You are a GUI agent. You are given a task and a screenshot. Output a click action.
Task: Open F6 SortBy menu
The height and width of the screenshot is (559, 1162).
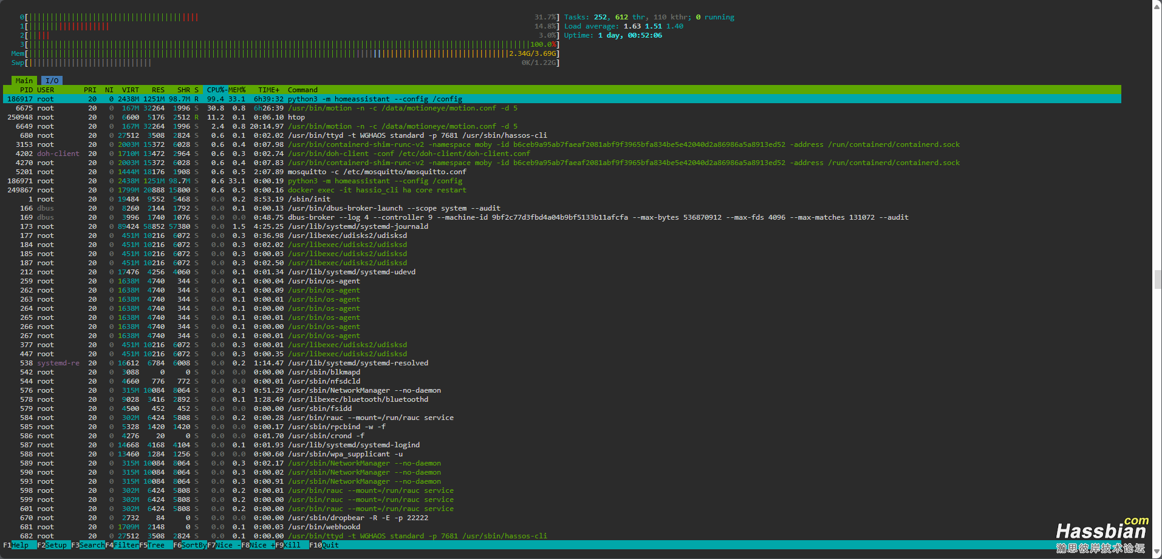tap(190, 545)
